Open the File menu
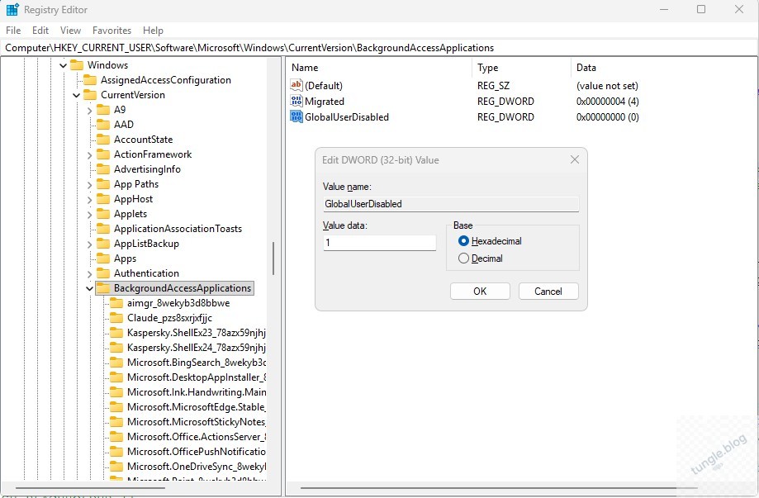Image resolution: width=759 pixels, height=498 pixels. pyautogui.click(x=13, y=30)
